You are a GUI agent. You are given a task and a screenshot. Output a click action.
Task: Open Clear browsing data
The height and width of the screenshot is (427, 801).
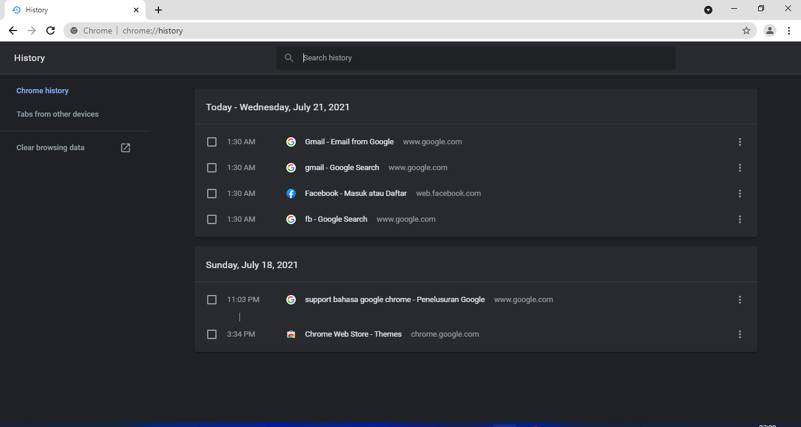click(50, 147)
